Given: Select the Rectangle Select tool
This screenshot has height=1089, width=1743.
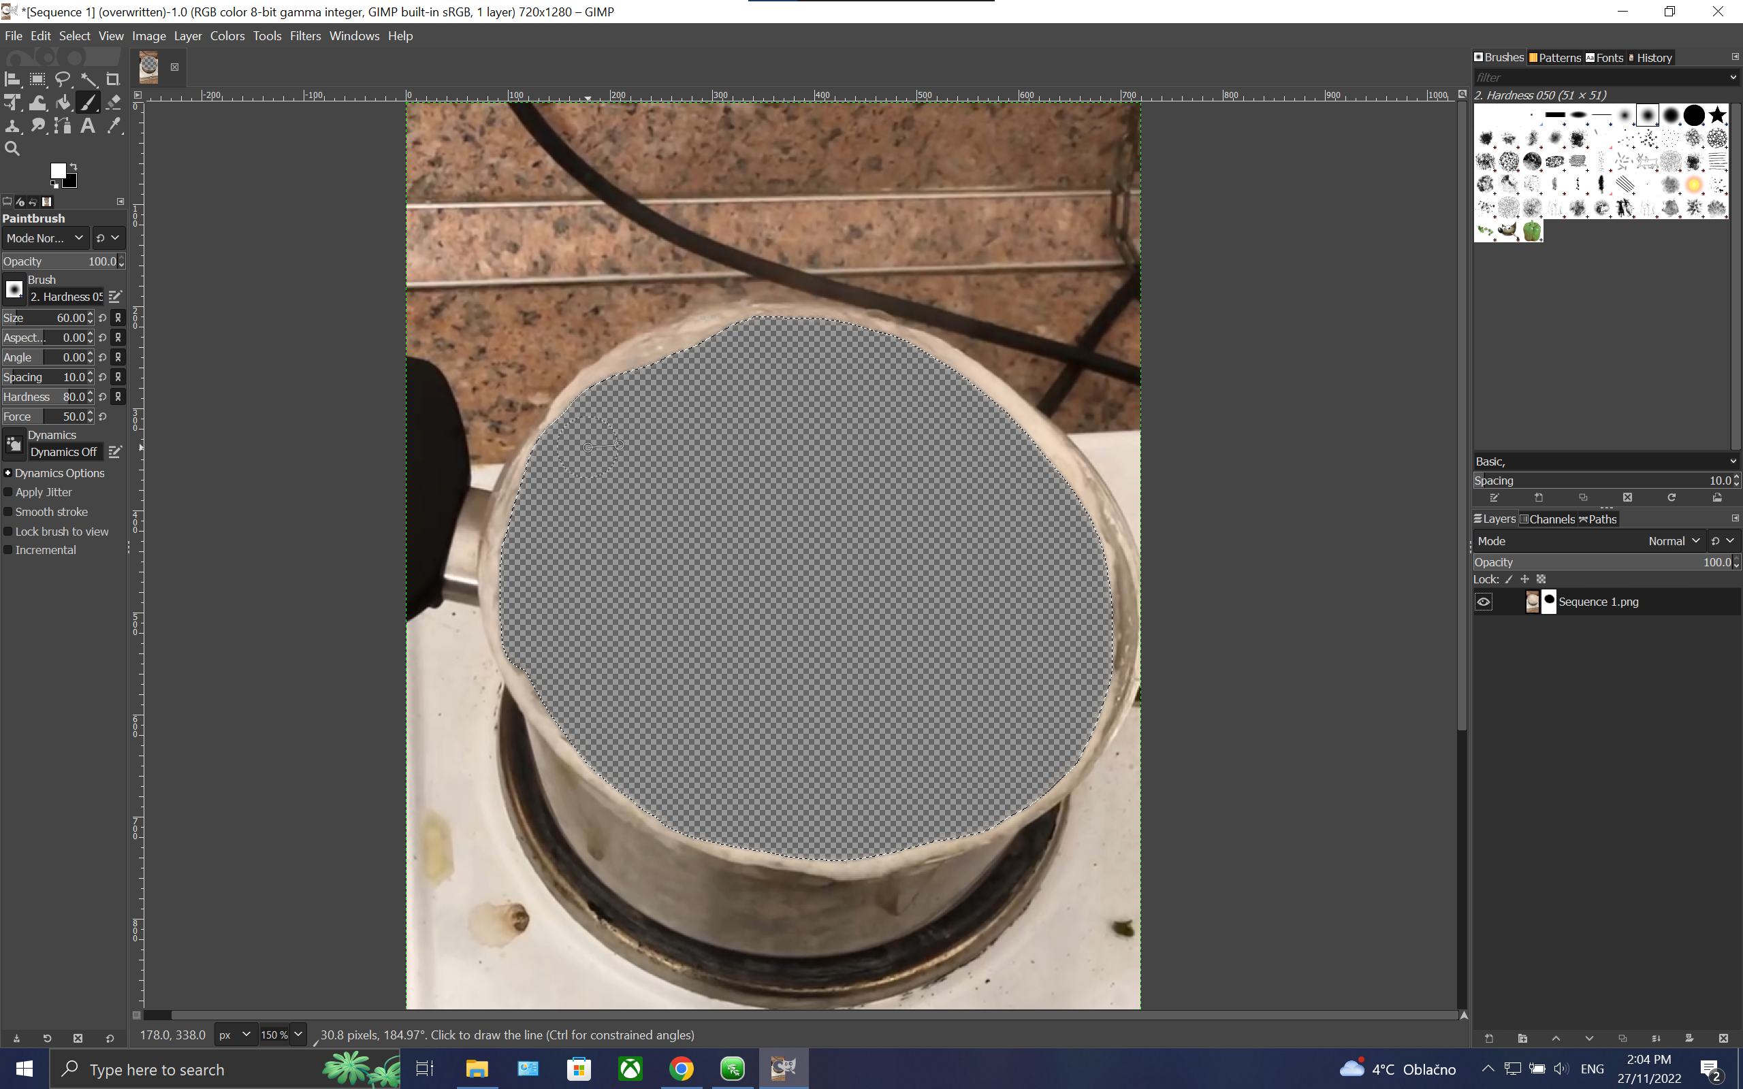Looking at the screenshot, I should coord(37,79).
